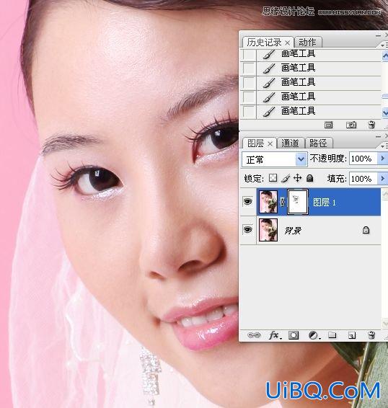
Task: Close the 历史记录 tab with its X
Action: point(287,43)
